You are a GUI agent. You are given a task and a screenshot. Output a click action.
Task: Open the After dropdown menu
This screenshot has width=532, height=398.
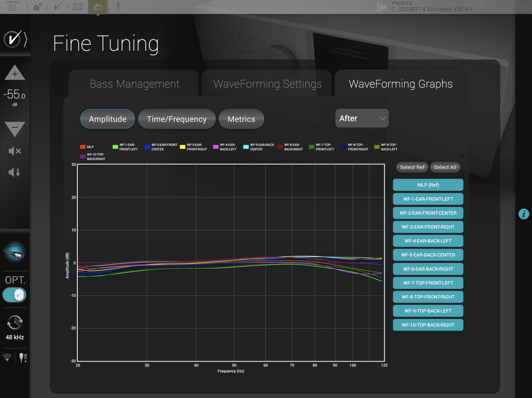pyautogui.click(x=362, y=118)
